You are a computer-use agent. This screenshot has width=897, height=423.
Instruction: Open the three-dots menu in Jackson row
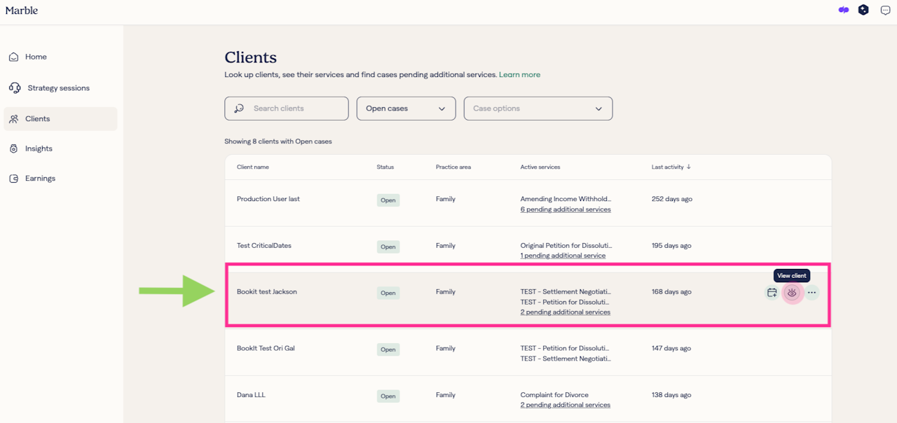(812, 293)
